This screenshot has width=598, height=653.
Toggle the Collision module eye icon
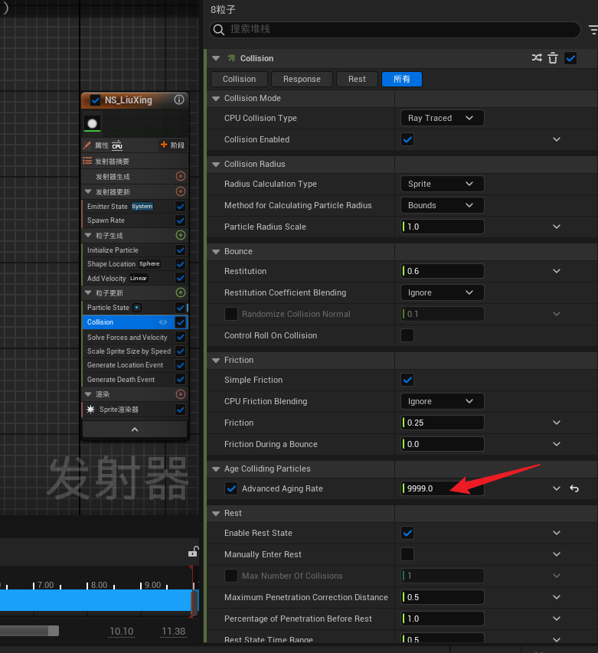pyautogui.click(x=163, y=322)
